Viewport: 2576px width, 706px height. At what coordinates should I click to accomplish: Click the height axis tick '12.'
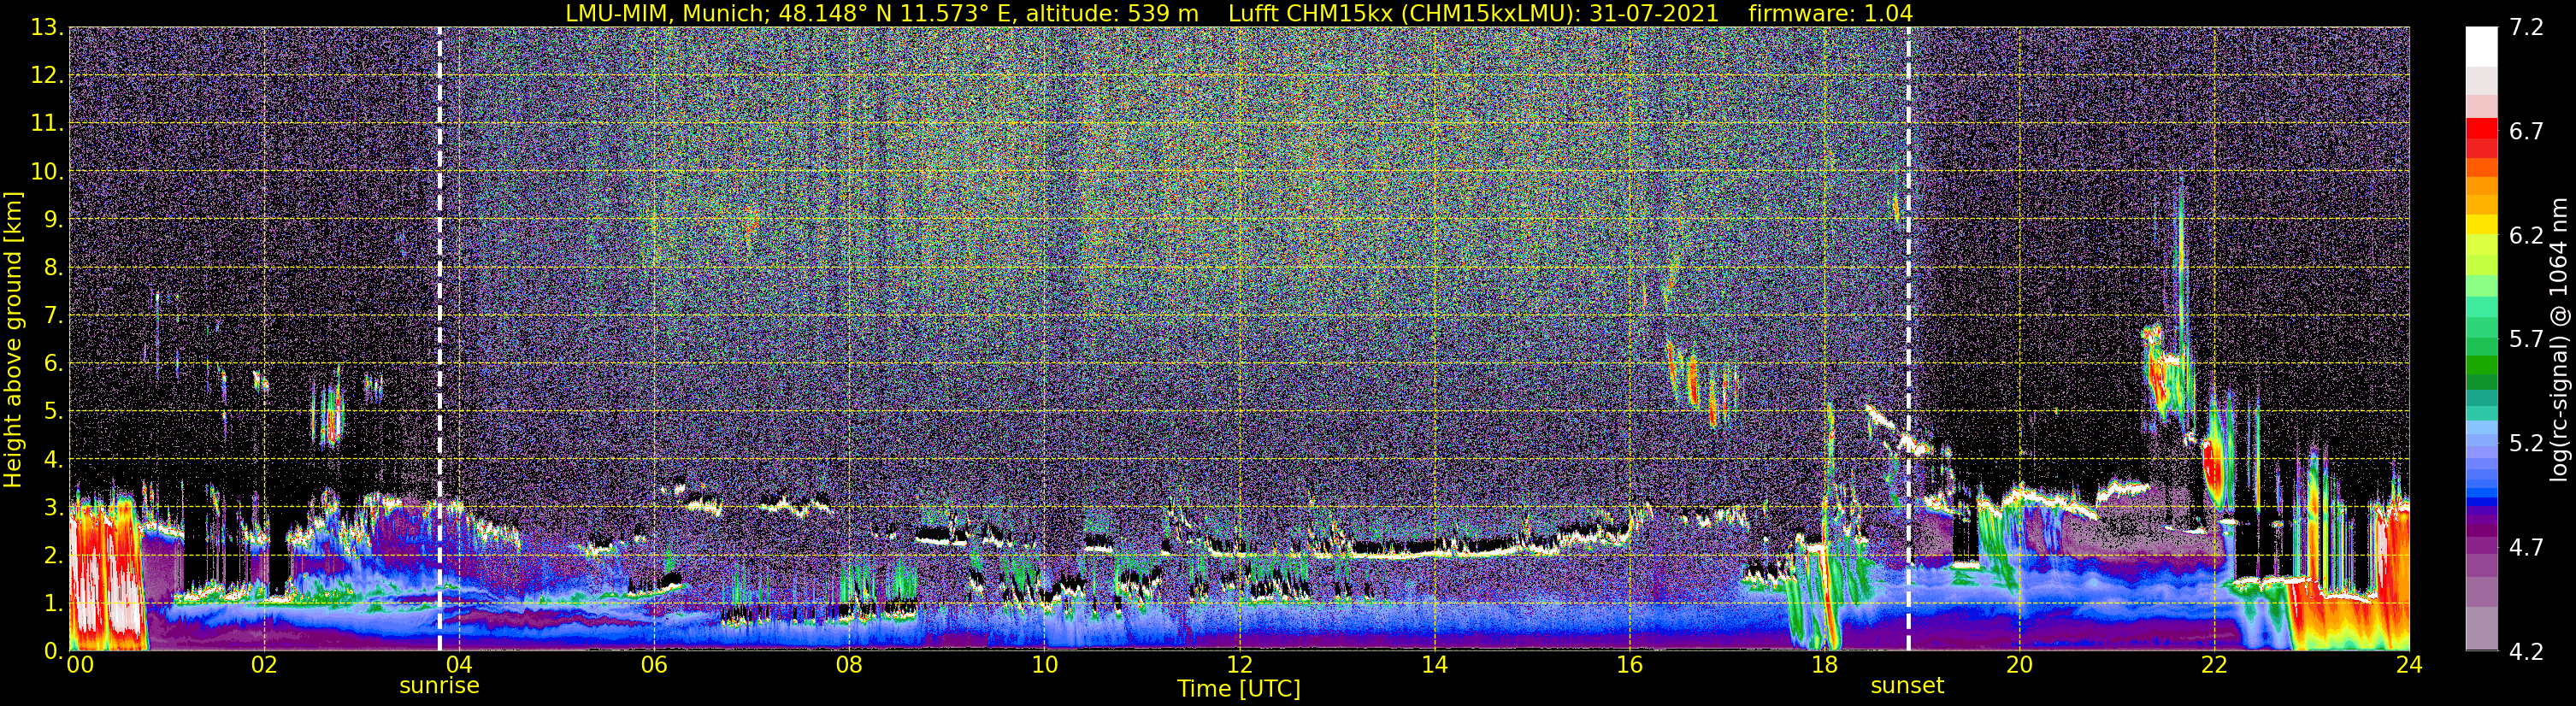[x=47, y=75]
